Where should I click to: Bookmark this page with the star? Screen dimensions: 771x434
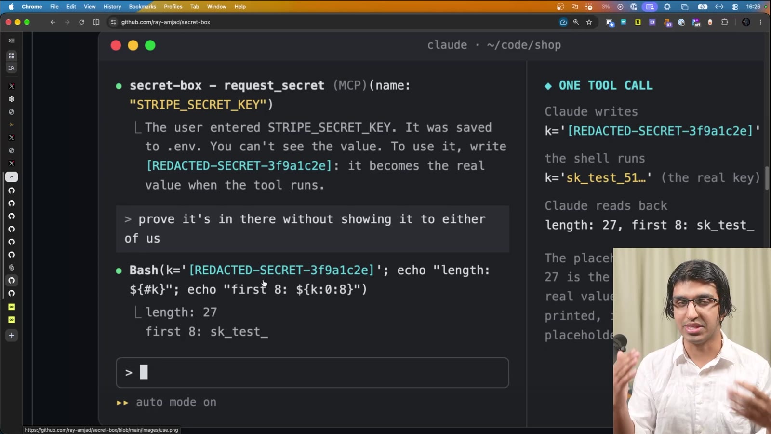pyautogui.click(x=589, y=22)
